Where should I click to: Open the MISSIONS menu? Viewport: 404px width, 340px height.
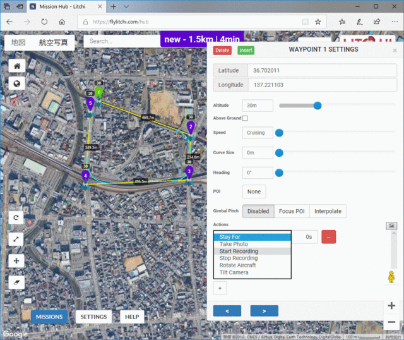point(49,317)
